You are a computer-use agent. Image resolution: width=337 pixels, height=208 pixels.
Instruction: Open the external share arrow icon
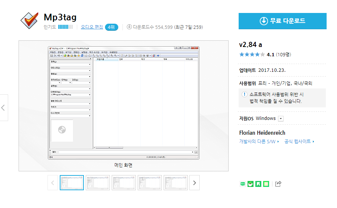[278, 184]
